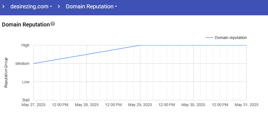Image resolution: width=268 pixels, height=120 pixels.
Task: Click the line's starting point at Medium
Action: click(34, 63)
